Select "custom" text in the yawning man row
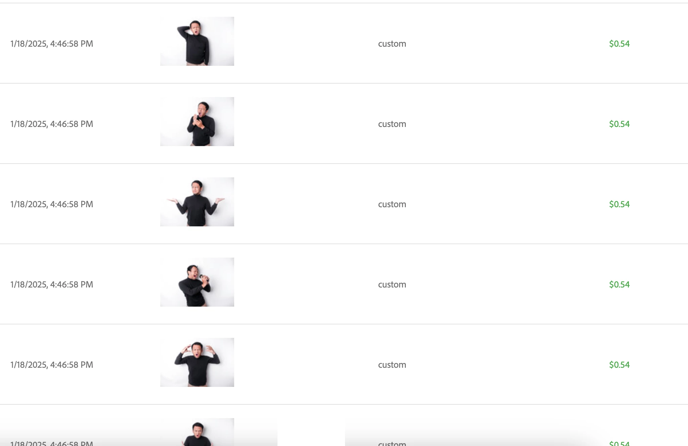Image resolution: width=688 pixels, height=446 pixels. (x=392, y=124)
